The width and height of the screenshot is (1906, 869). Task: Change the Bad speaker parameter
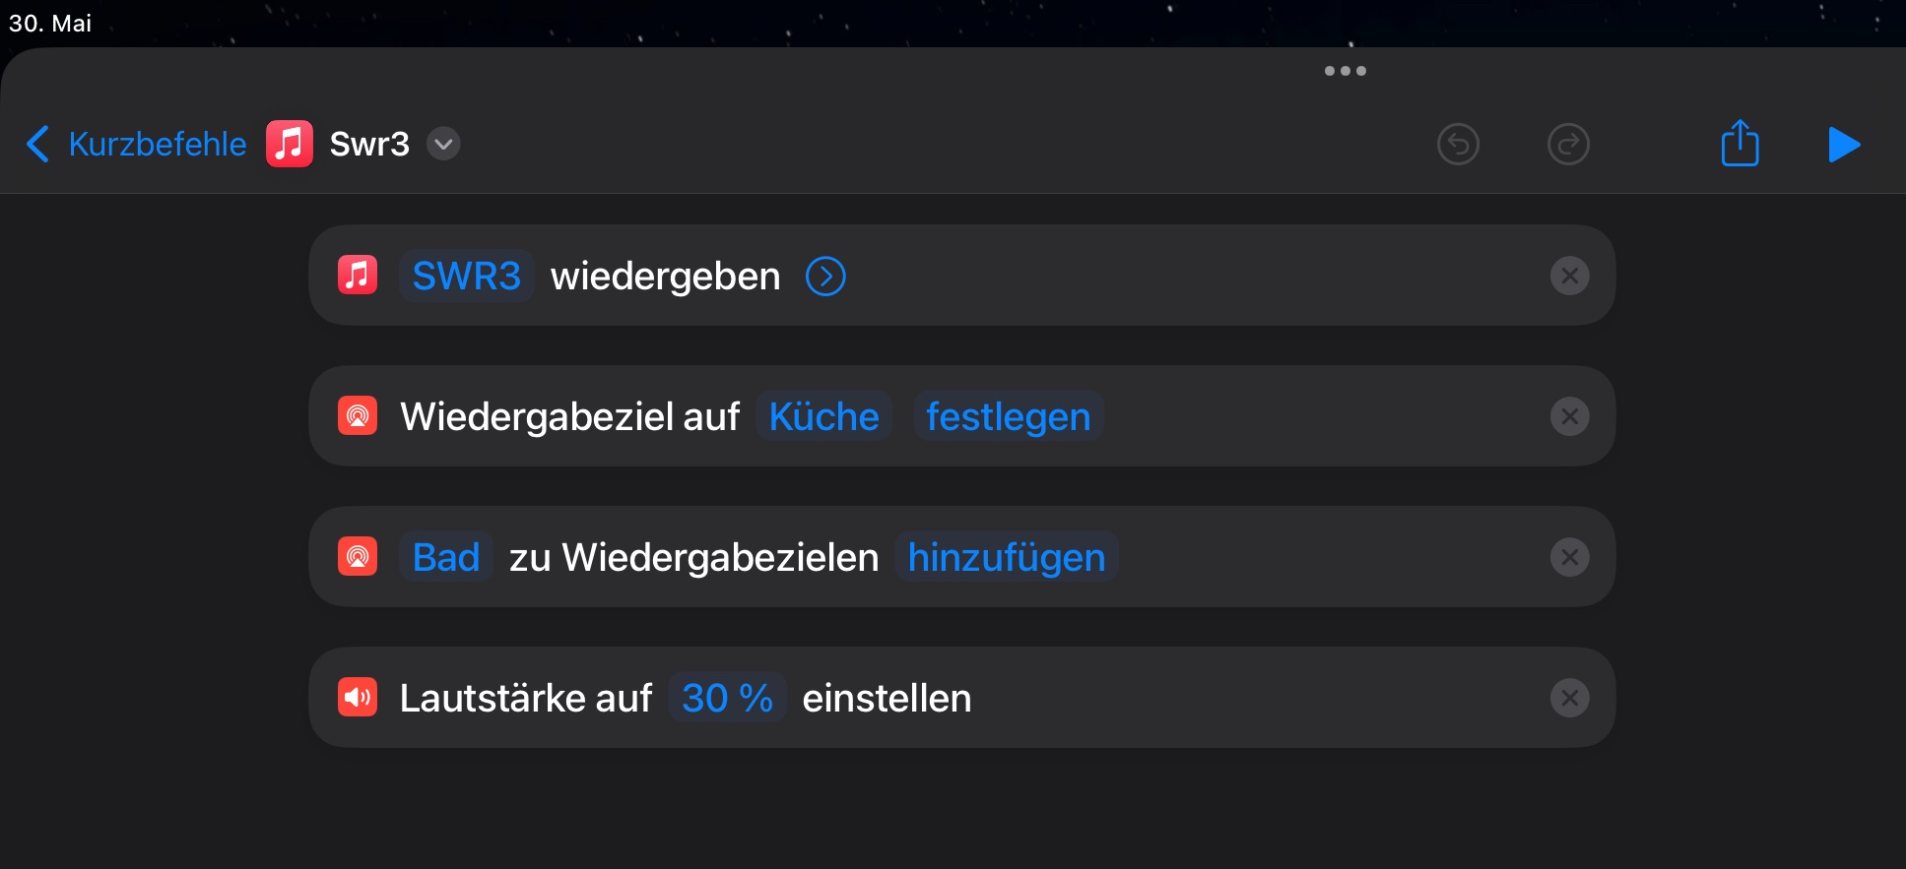[x=445, y=558]
